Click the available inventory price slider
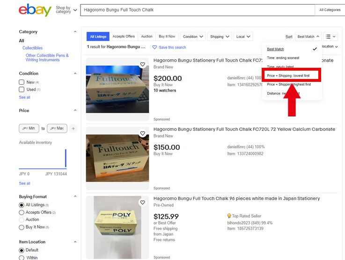Viewport: 345px width, 260px height. 43,159
